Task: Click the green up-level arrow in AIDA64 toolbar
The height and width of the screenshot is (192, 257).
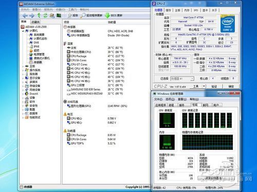Action: coord(39,15)
